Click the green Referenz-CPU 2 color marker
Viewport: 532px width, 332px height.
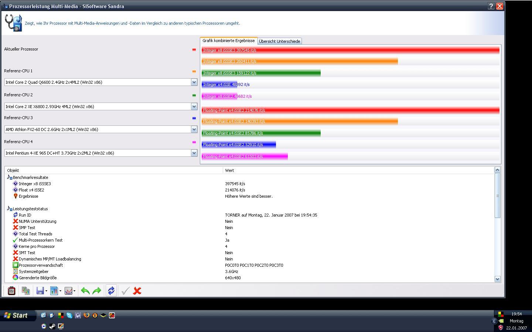coord(194,95)
